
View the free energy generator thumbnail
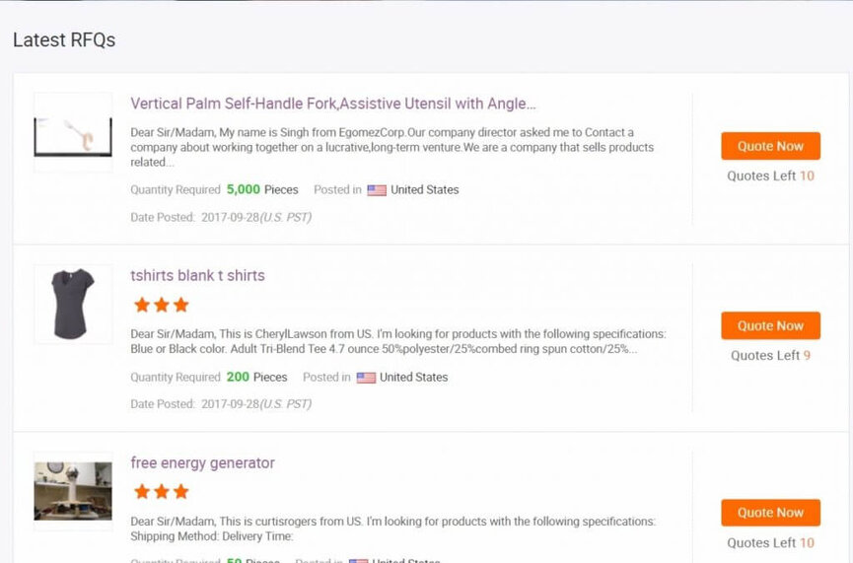[x=73, y=490]
